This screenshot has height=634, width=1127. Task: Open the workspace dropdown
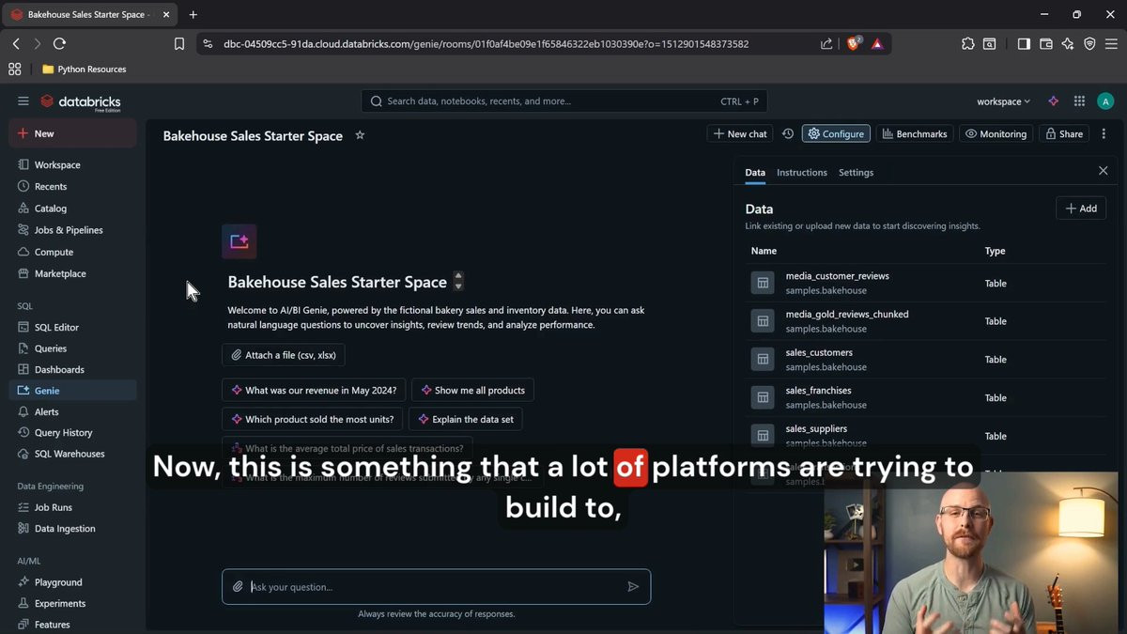coord(1003,101)
